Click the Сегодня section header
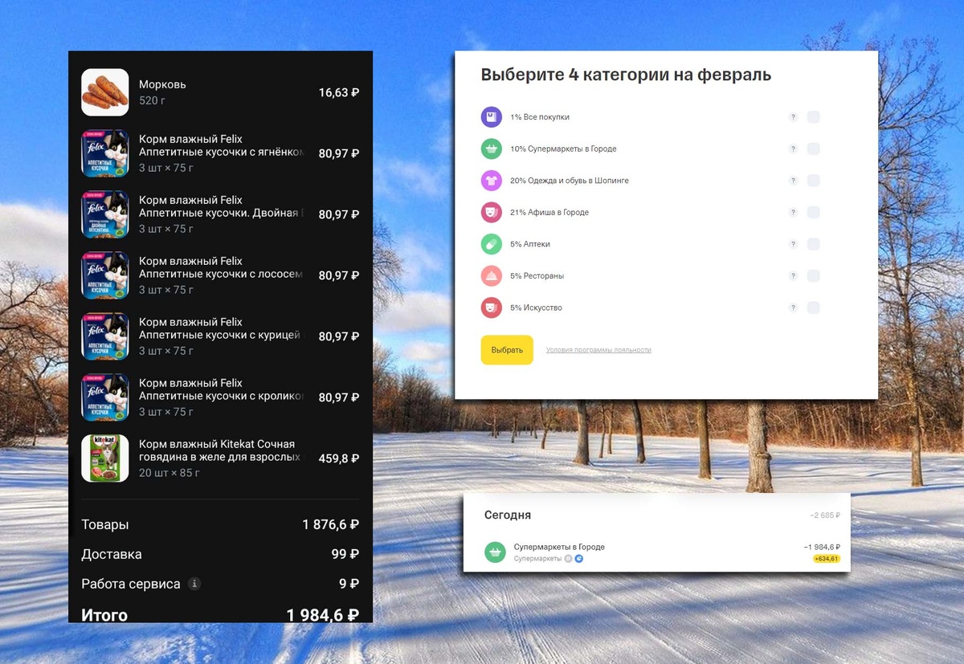 coord(508,515)
